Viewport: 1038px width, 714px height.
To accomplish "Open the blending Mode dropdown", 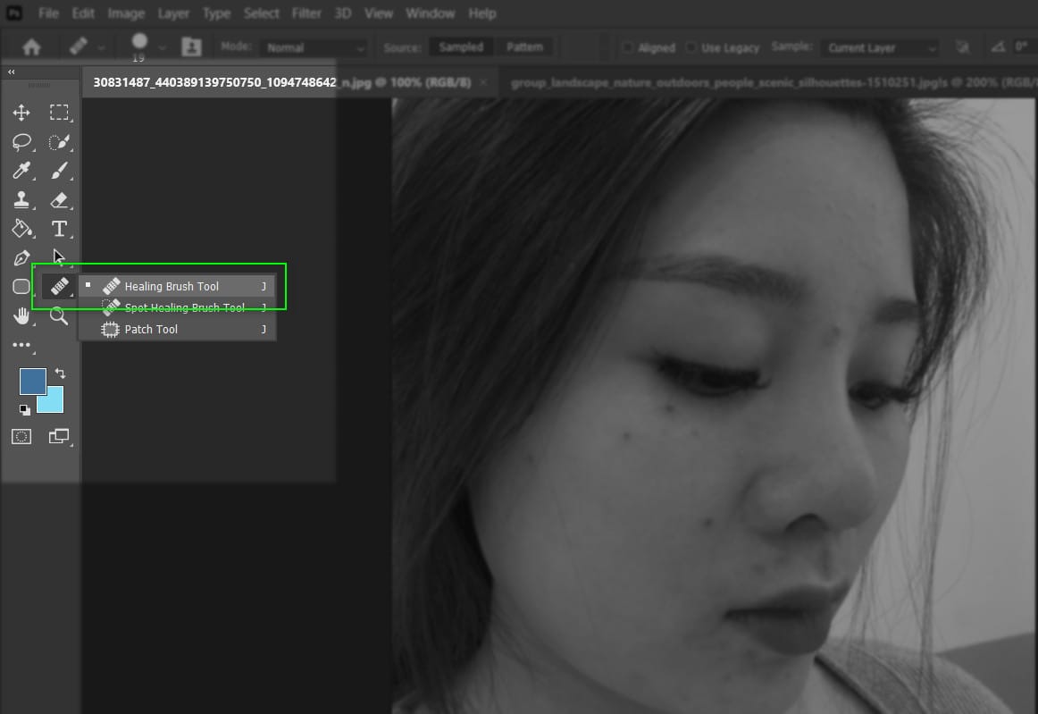I will tap(314, 47).
